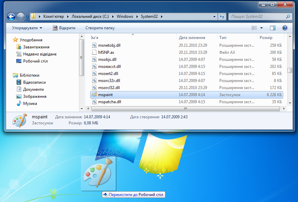The image size is (298, 202).
Task: Click file list scroll up arrow
Action: (x=290, y=36)
